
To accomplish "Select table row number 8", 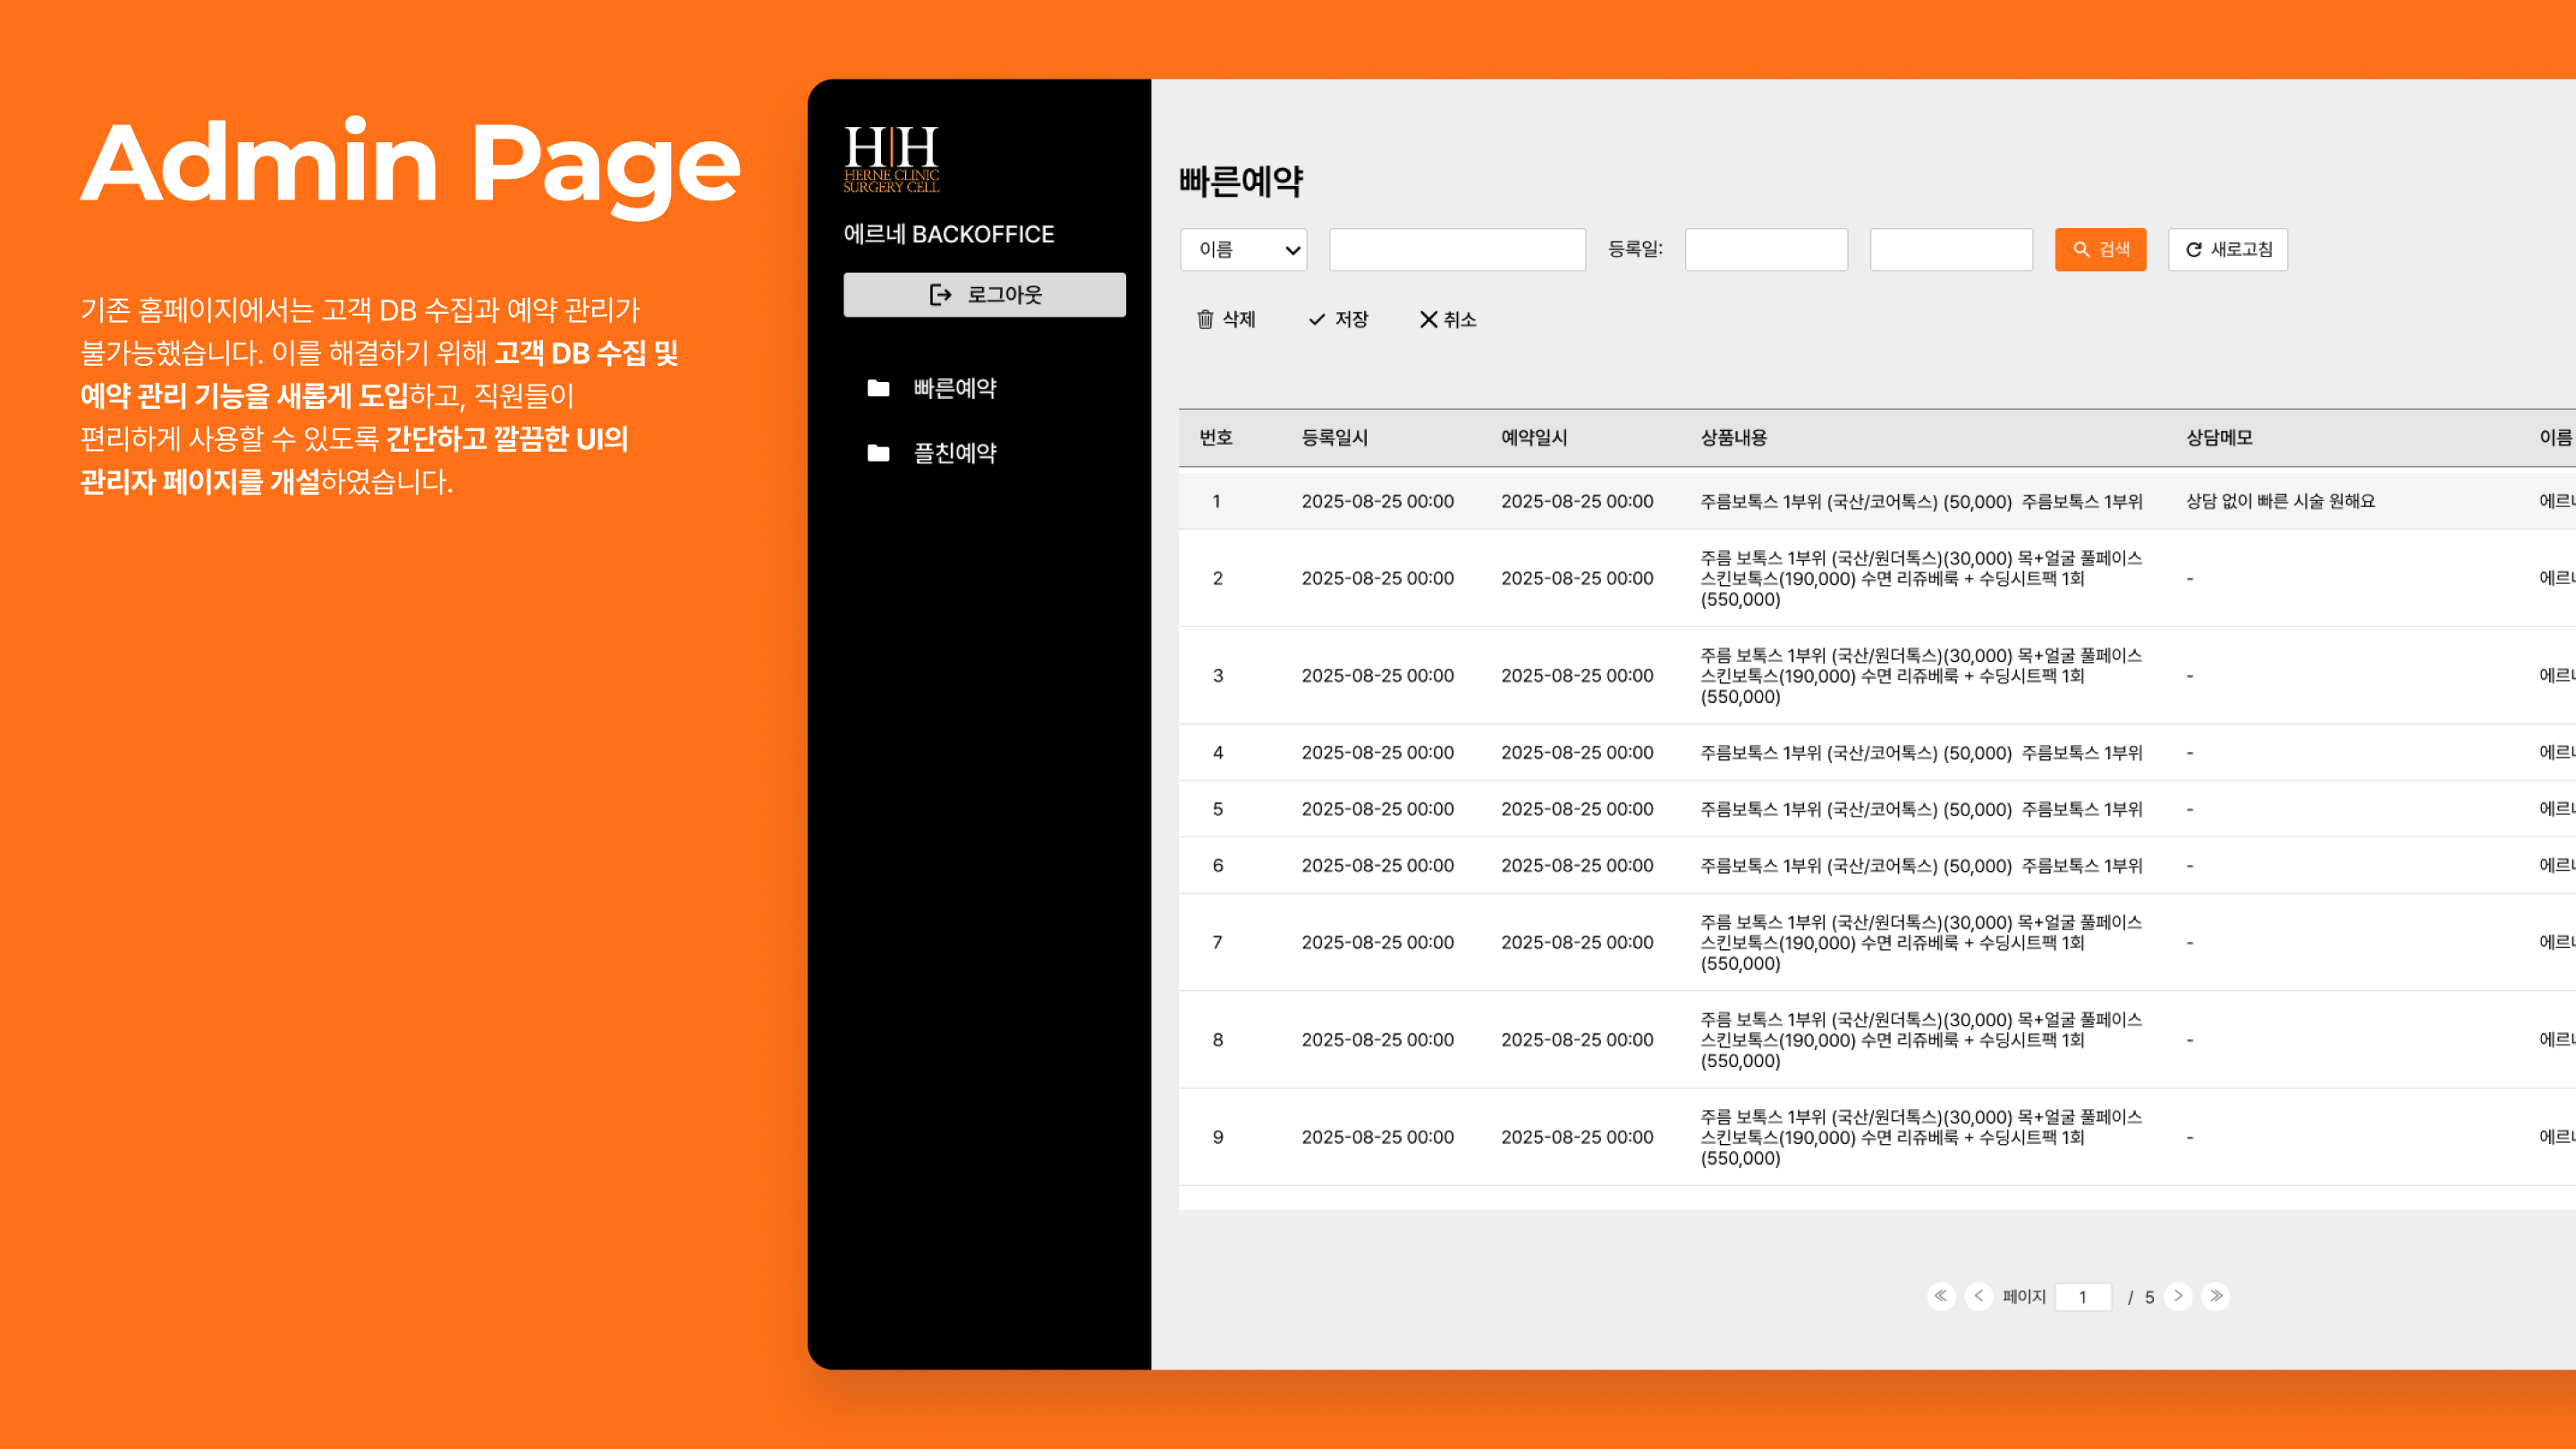I will click(x=1877, y=1040).
